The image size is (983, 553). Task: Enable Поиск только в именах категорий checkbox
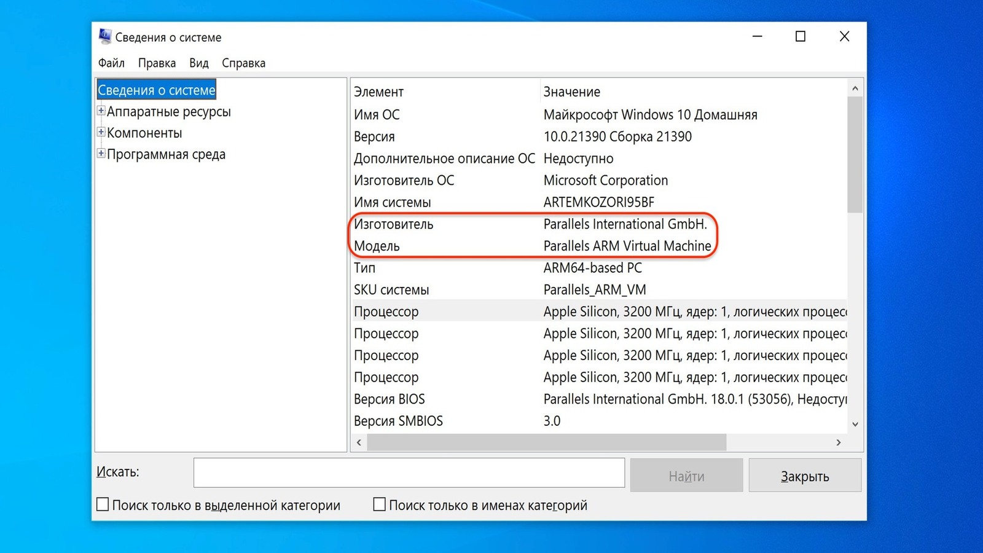(380, 504)
